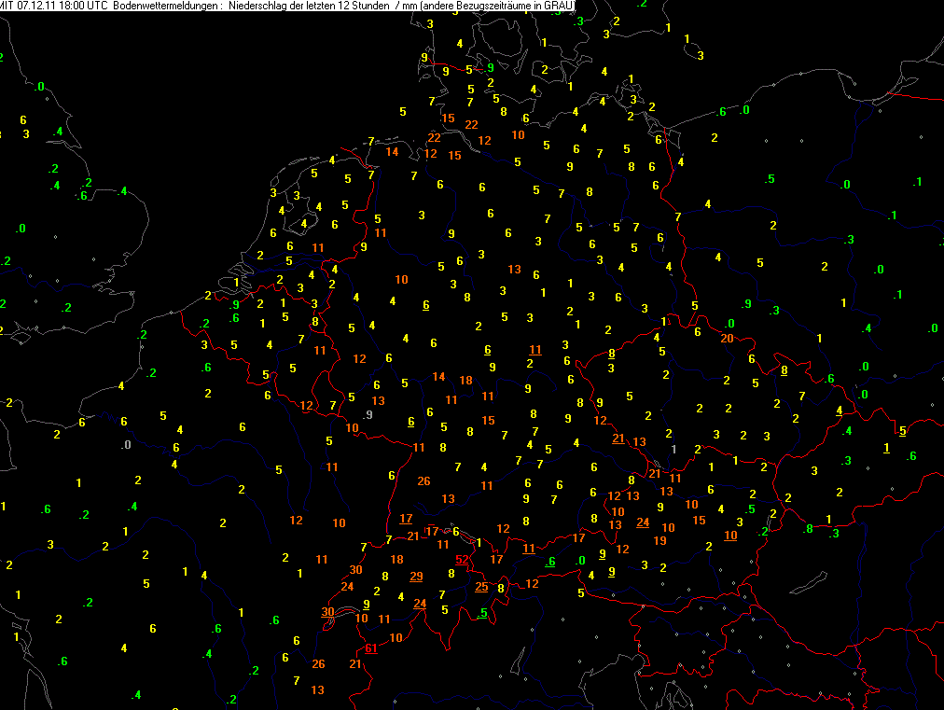Viewport: 944px width, 710px height.
Task: Click the 'Bodenwettermeldungen' title text
Action: coord(163,7)
